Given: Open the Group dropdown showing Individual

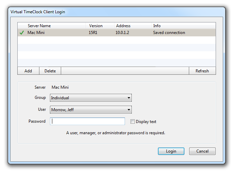Looking at the screenshot, I should click(91, 98).
